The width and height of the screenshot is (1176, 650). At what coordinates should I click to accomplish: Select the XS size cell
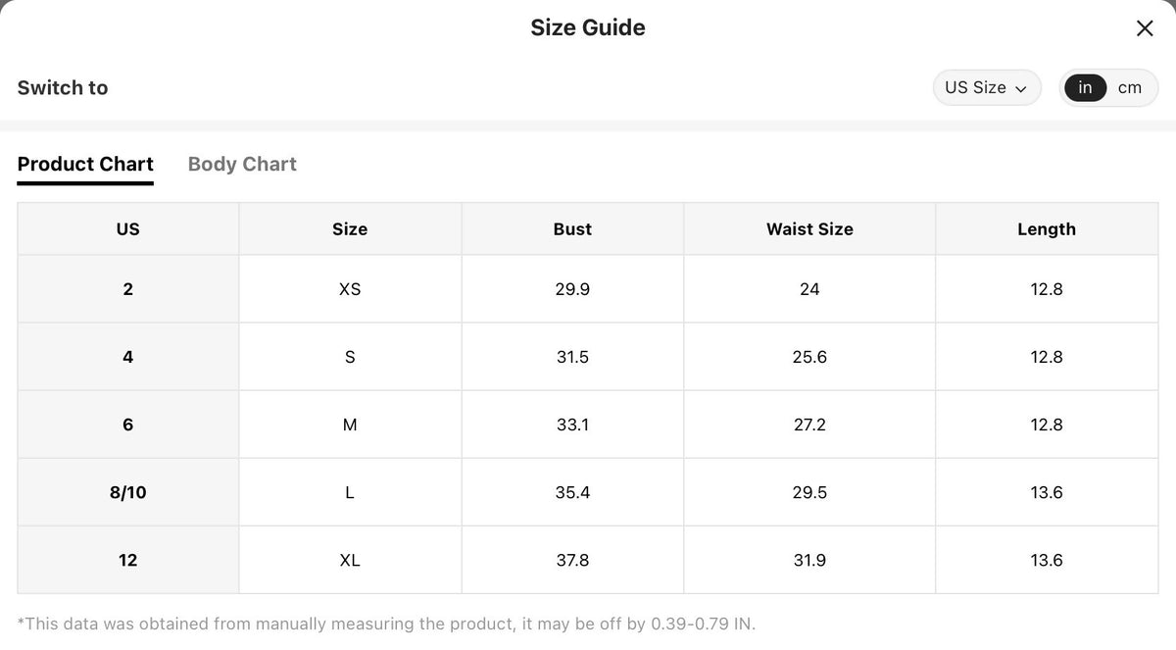[350, 289]
